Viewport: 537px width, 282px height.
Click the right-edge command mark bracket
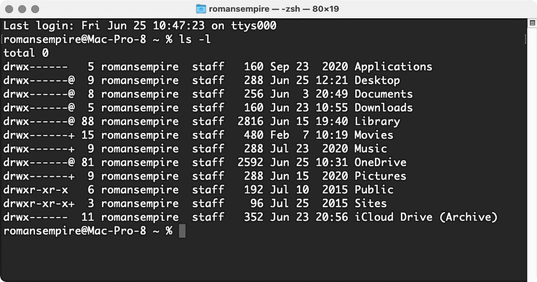pos(526,39)
